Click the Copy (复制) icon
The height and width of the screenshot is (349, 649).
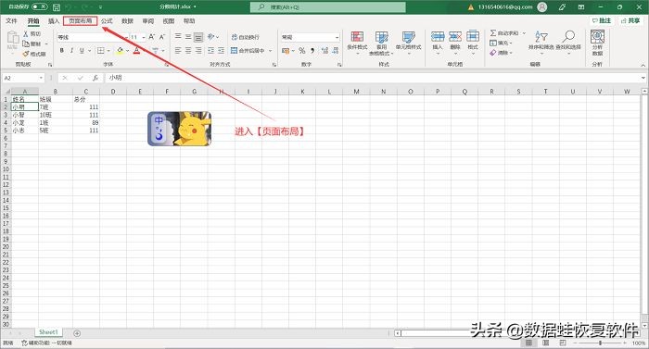(x=26, y=44)
